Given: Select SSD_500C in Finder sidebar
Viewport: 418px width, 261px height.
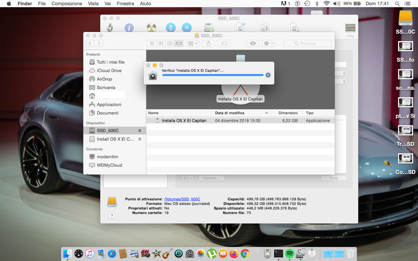Looking at the screenshot, I should click(x=115, y=130).
